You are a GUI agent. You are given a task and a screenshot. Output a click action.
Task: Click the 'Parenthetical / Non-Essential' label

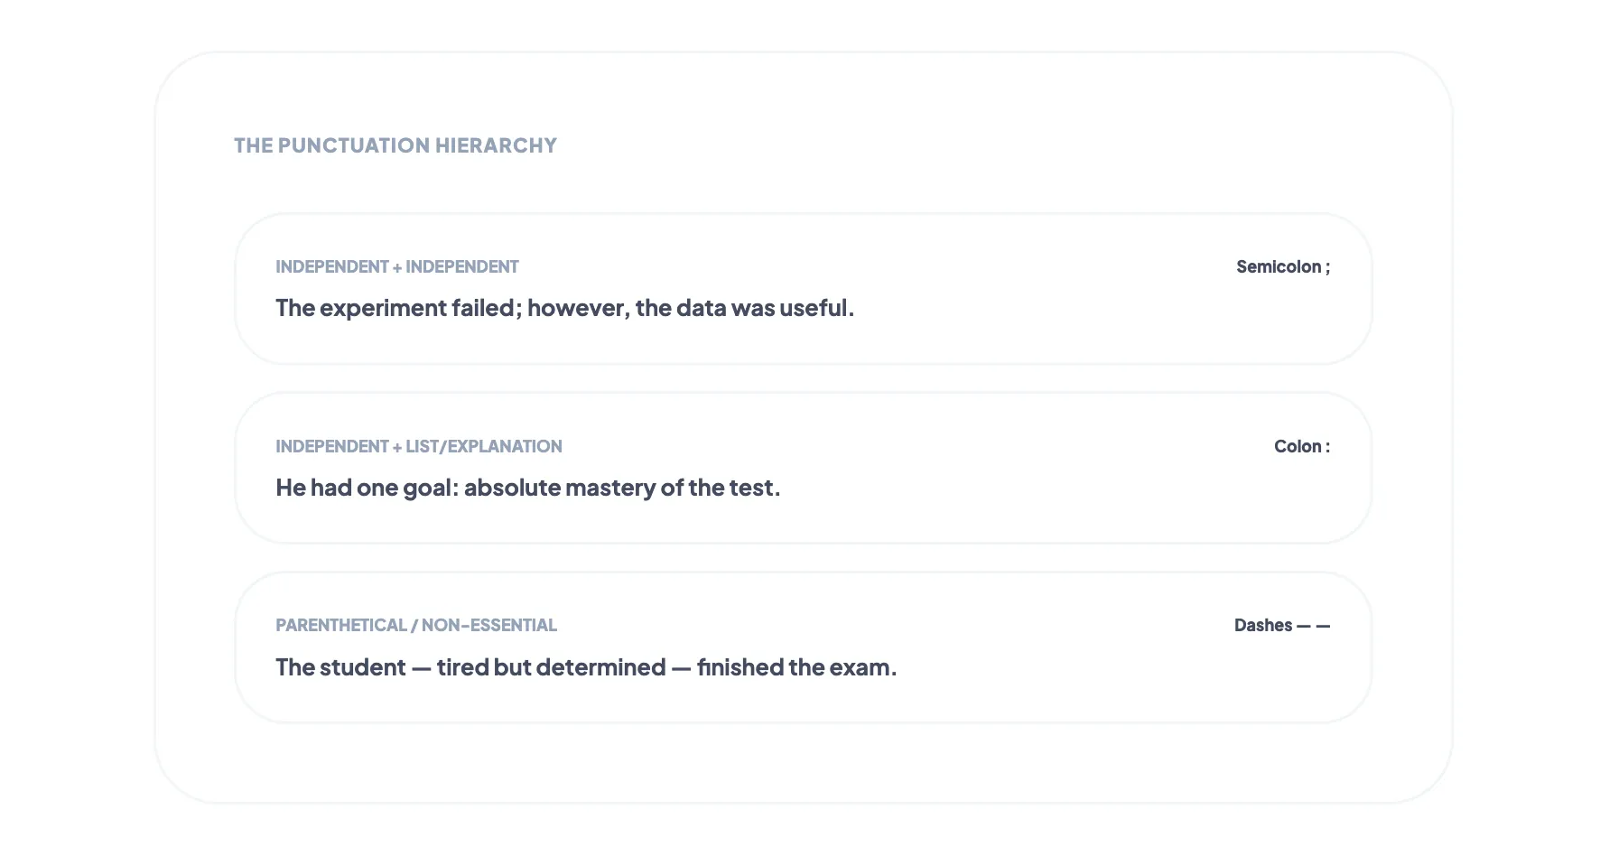pos(415,625)
